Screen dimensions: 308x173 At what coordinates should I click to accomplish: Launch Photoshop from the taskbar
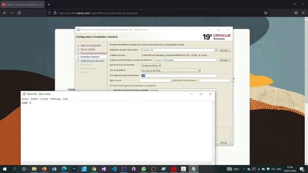coord(74,169)
